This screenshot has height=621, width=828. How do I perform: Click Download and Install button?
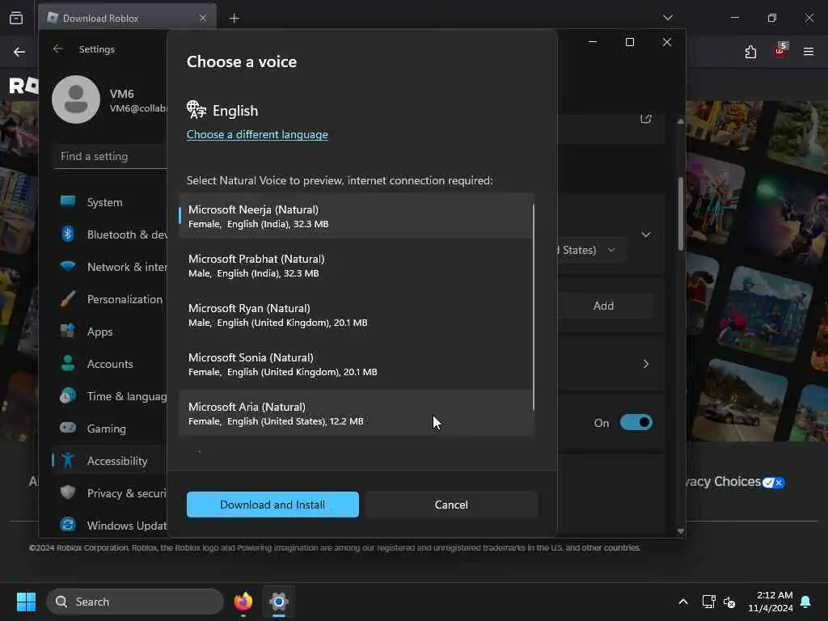pos(272,505)
